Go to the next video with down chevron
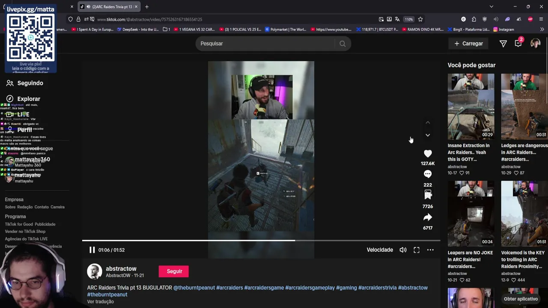 [428, 135]
